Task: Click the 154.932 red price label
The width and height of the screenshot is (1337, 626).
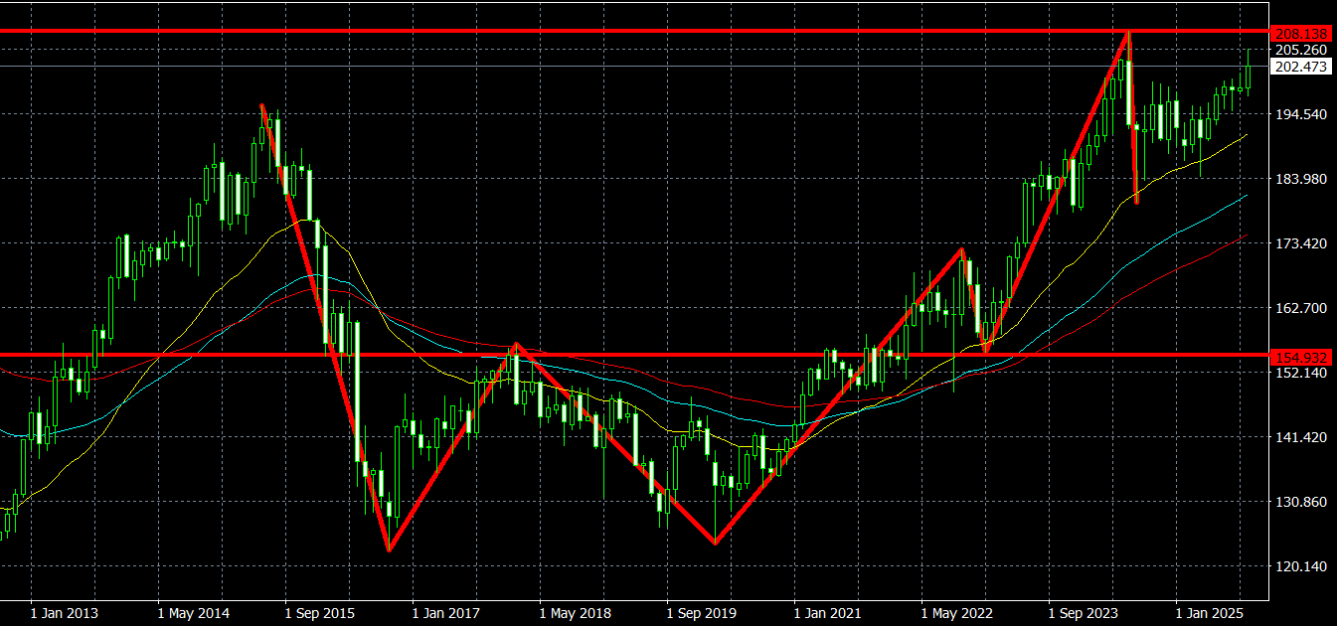Action: 1300,356
